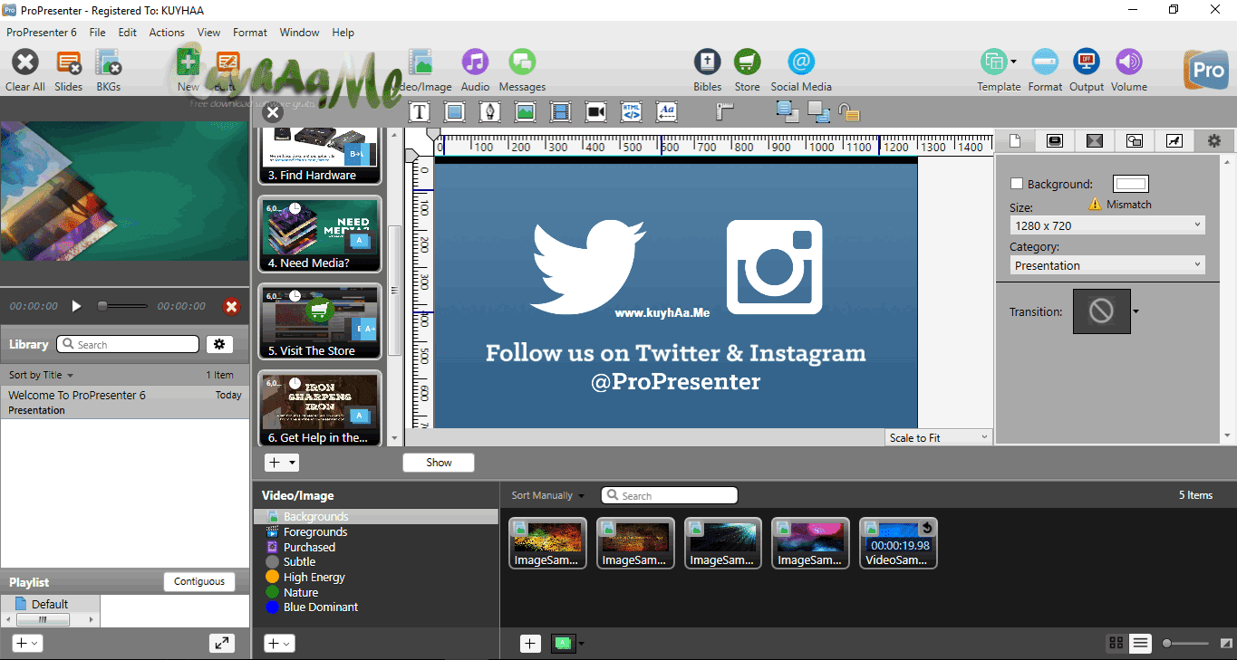This screenshot has height=660, width=1237.
Task: Select the Backgrounds media folder
Action: tap(376, 516)
